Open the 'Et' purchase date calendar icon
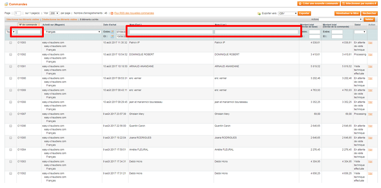 coord(113,36)
